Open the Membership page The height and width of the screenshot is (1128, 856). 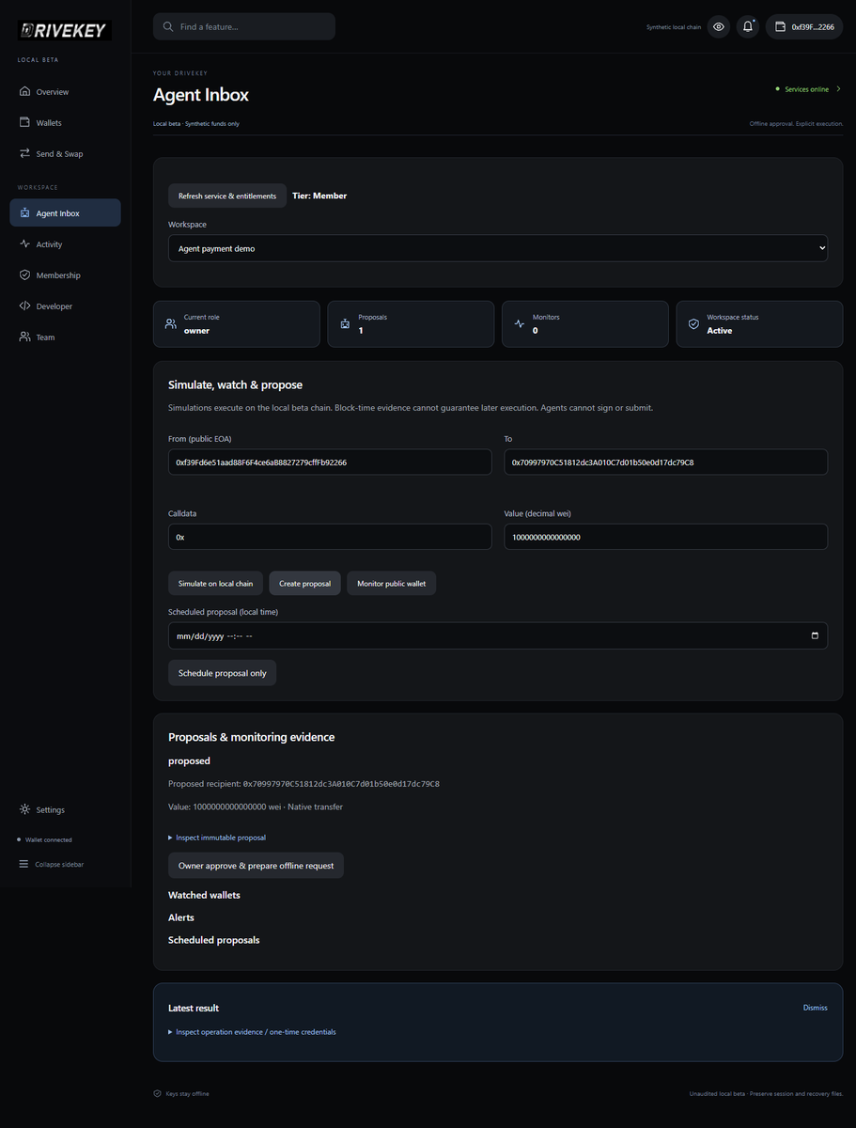[65, 275]
